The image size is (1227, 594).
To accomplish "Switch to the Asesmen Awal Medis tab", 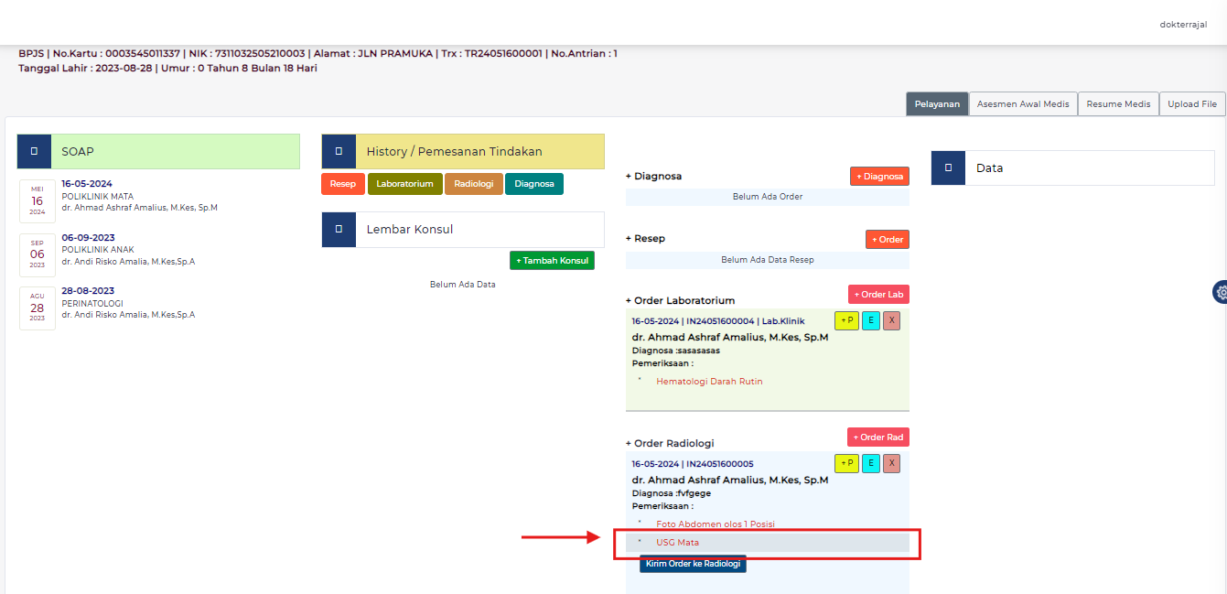I will point(1023,104).
